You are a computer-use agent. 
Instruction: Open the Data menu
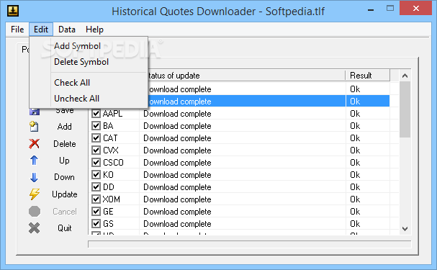point(67,30)
